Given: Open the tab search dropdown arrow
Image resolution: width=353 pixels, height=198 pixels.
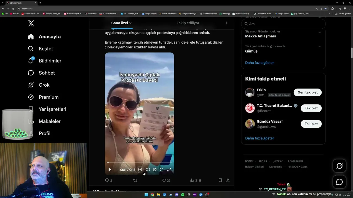Looking at the screenshot, I should [2, 3].
